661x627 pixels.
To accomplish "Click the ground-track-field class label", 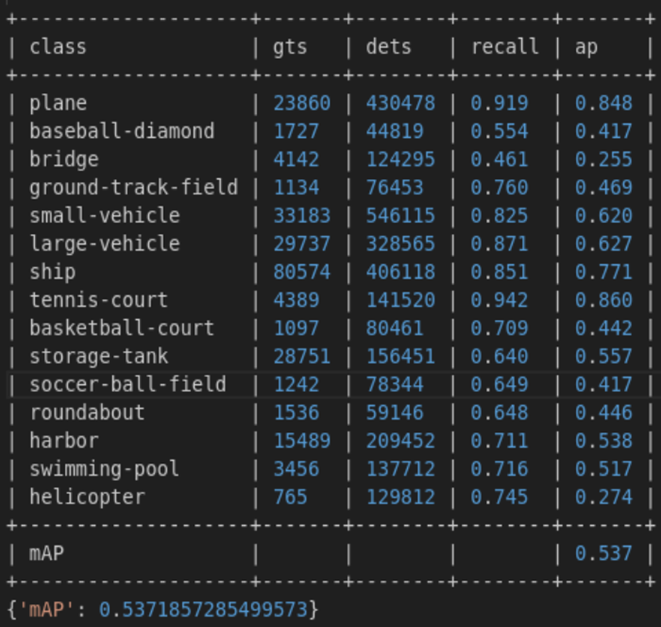I will click(134, 188).
